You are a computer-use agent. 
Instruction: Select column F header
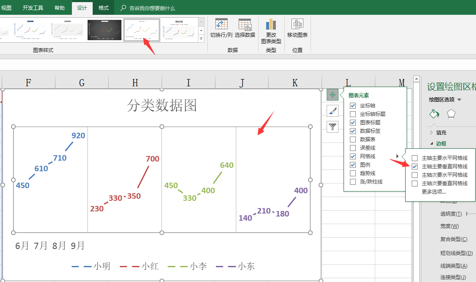28,82
